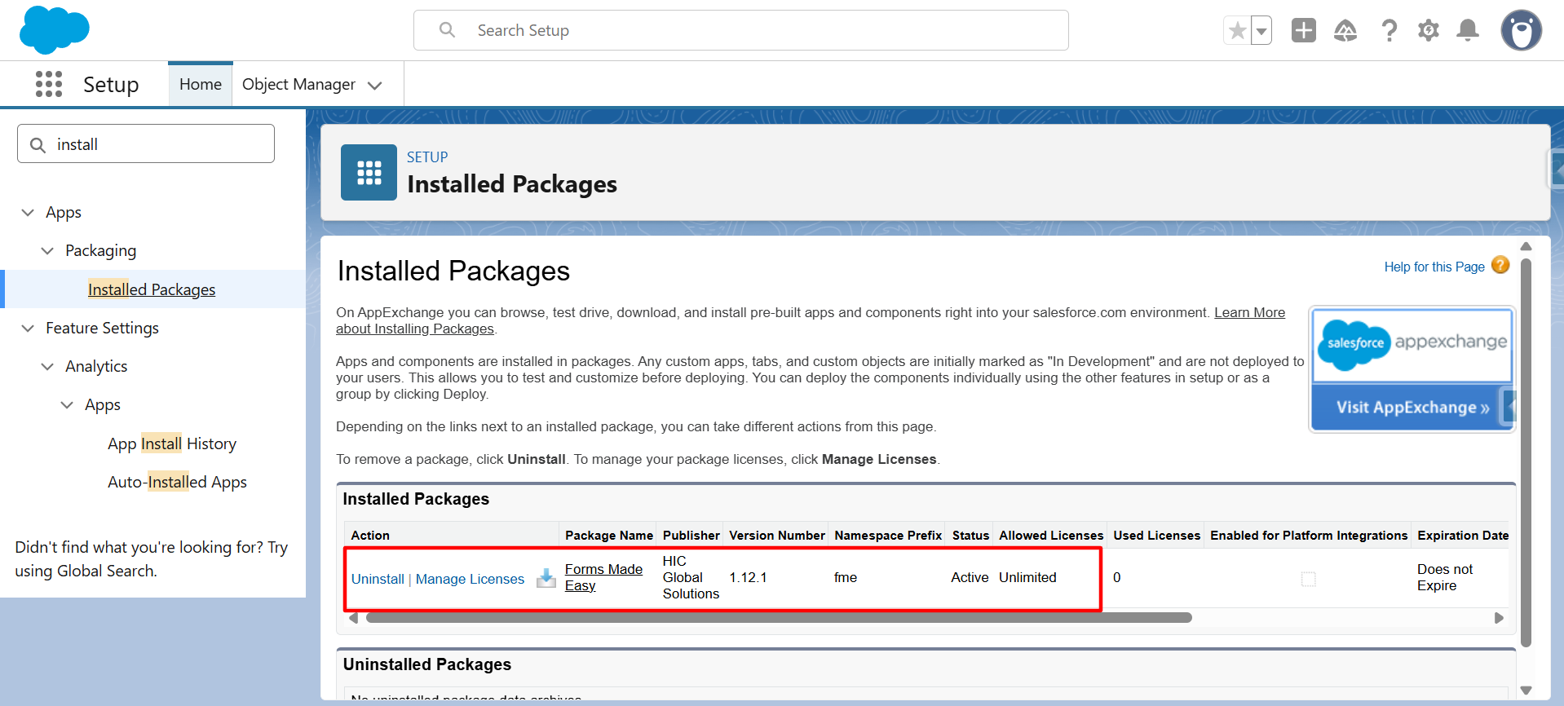Open the Trailhead guidance icon
This screenshot has width=1564, height=706.
1345,31
